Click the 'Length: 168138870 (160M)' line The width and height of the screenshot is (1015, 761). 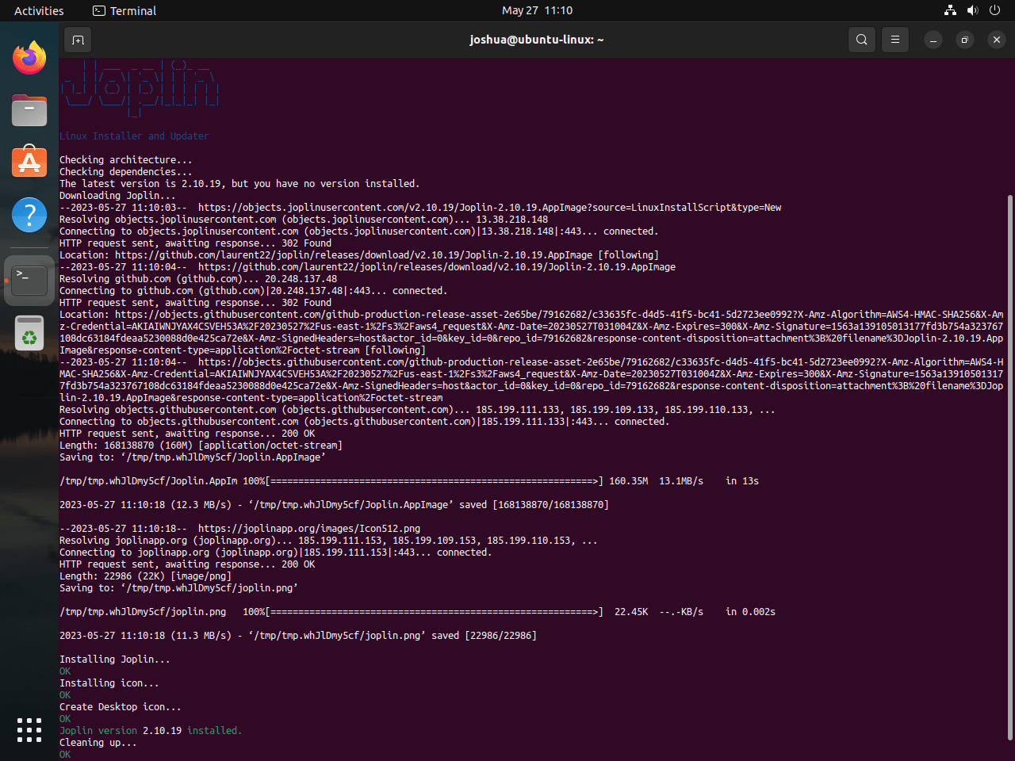point(201,446)
